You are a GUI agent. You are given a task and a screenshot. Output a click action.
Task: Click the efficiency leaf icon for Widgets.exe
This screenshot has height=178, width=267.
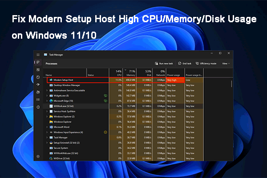(105, 96)
